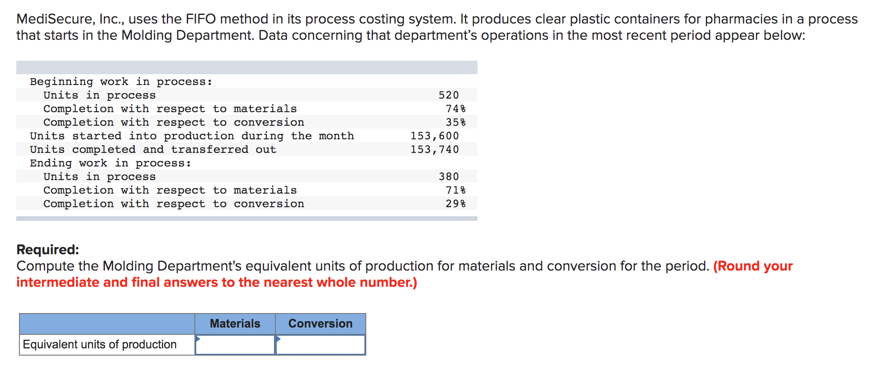Select the Conversion column header
The height and width of the screenshot is (371, 879).
pos(321,323)
